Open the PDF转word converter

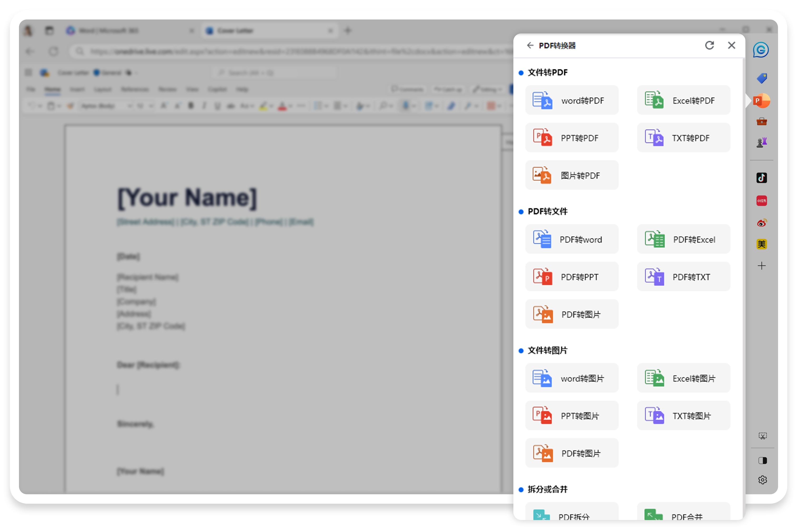[x=572, y=239]
